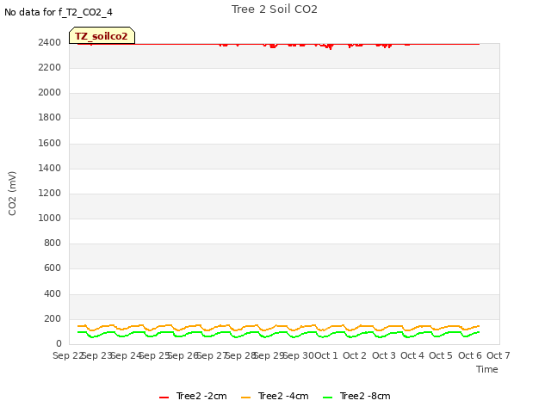
Task: Click the 2000 y-axis tick label
Action: tap(50, 92)
